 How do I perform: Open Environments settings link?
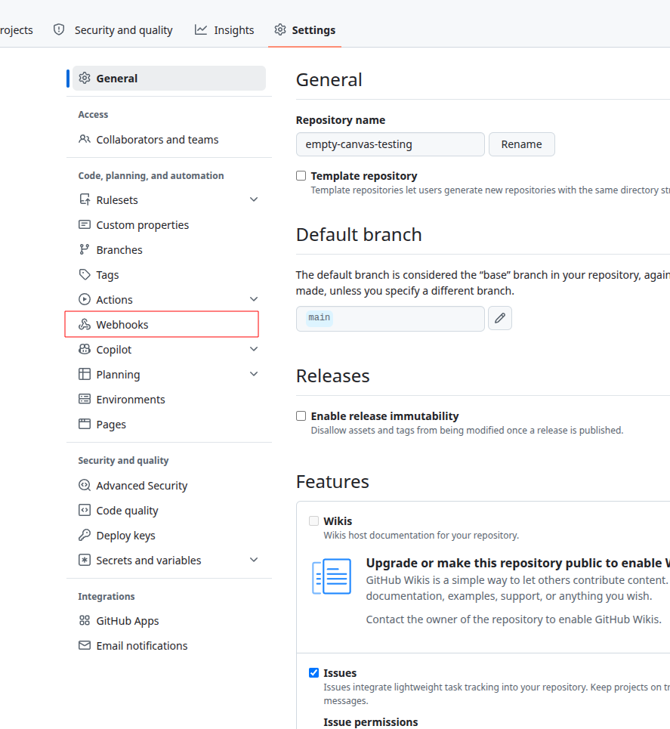168,400
